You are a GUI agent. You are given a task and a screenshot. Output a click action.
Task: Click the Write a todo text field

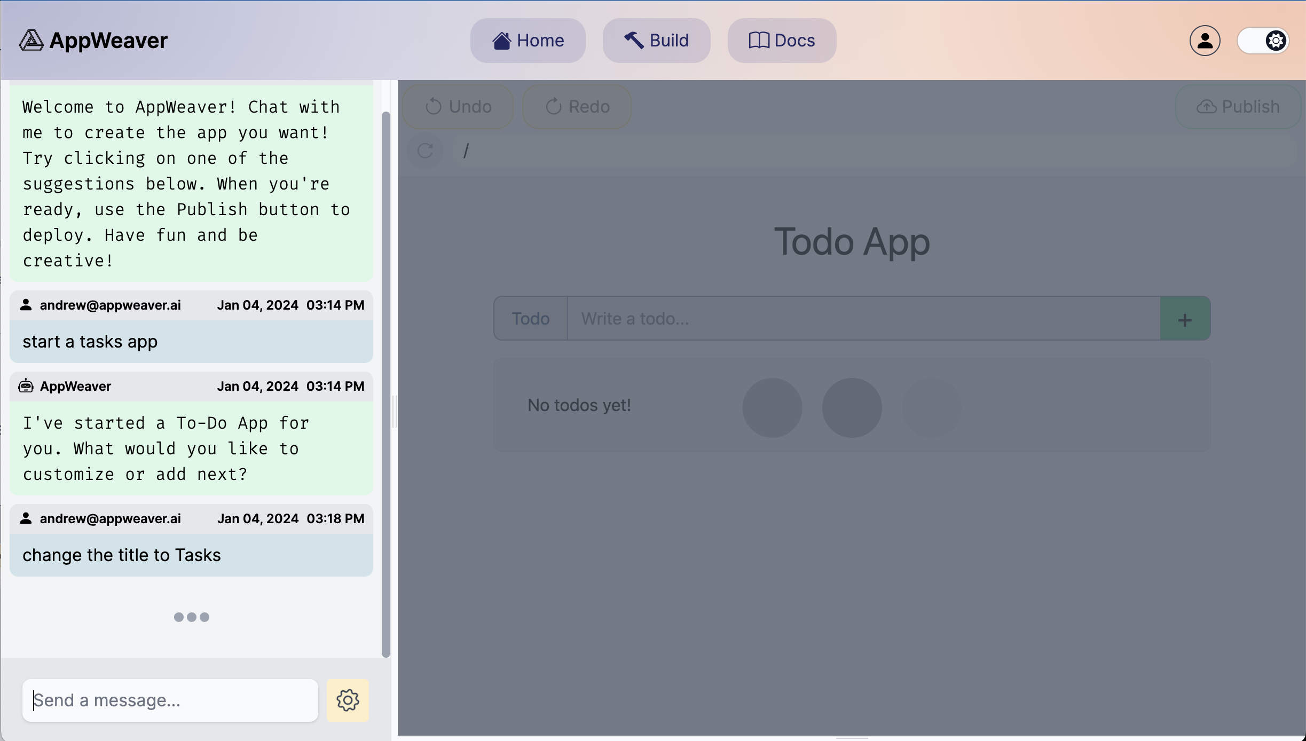tap(863, 319)
